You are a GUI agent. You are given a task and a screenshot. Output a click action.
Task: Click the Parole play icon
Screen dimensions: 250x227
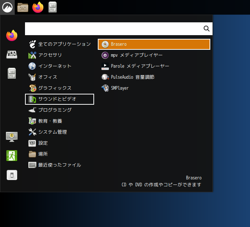tap(105, 66)
